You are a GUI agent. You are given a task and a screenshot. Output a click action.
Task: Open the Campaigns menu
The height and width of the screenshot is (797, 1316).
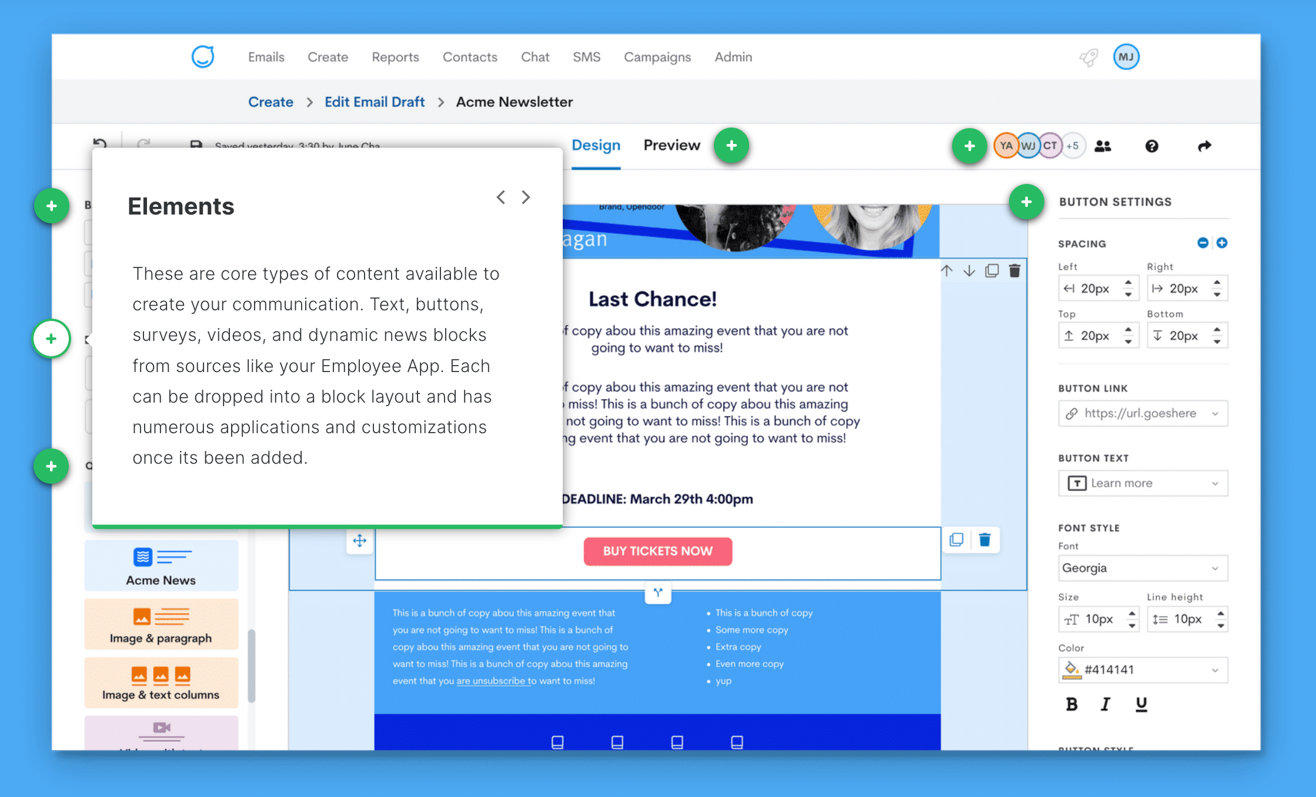click(657, 57)
